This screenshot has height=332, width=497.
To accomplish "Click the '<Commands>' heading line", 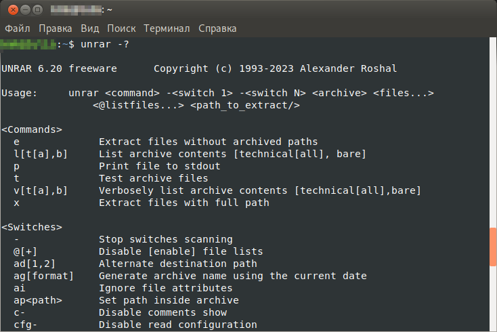I will [x=32, y=129].
